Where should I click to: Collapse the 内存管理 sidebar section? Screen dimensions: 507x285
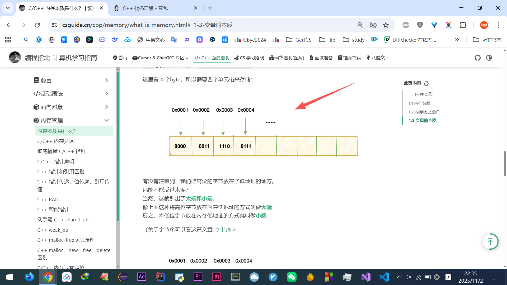point(106,120)
